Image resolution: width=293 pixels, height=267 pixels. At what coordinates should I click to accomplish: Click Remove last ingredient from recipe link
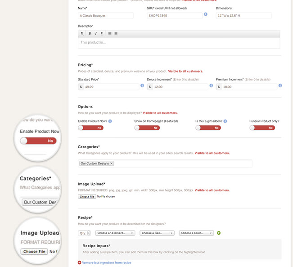pyautogui.click(x=106, y=262)
